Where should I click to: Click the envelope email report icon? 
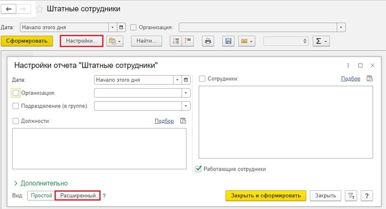click(x=247, y=41)
